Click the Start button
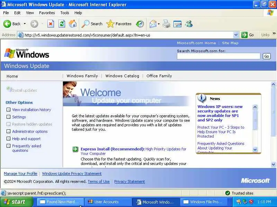This screenshot has height=207, width=277. [17, 202]
